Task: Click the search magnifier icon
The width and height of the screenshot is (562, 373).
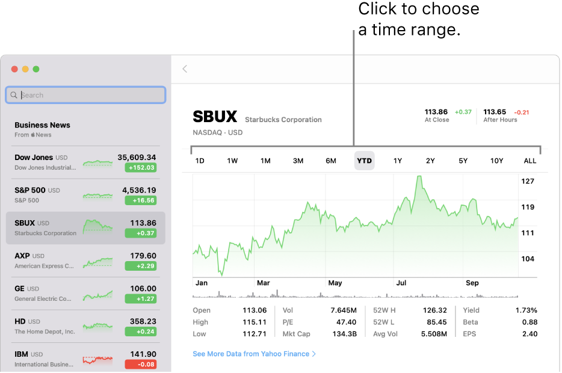Action: pos(14,95)
